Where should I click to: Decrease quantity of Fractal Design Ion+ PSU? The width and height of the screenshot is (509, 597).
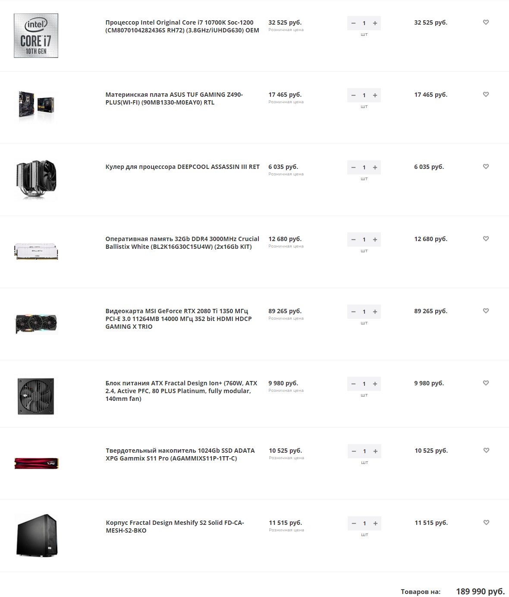(x=353, y=384)
